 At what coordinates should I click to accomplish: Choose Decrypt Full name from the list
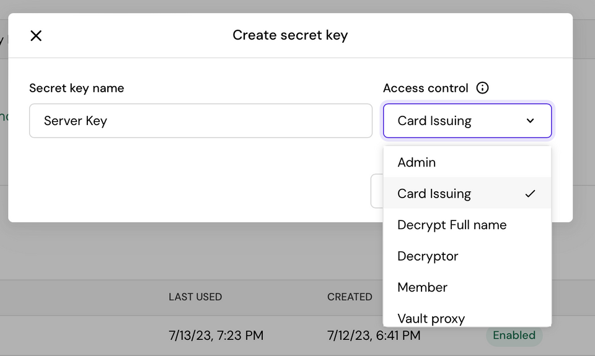pos(452,225)
